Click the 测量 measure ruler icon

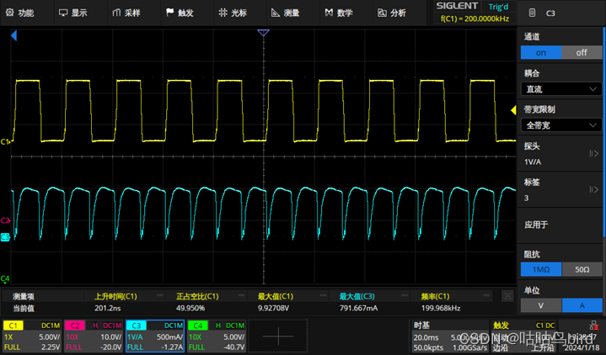[276, 13]
